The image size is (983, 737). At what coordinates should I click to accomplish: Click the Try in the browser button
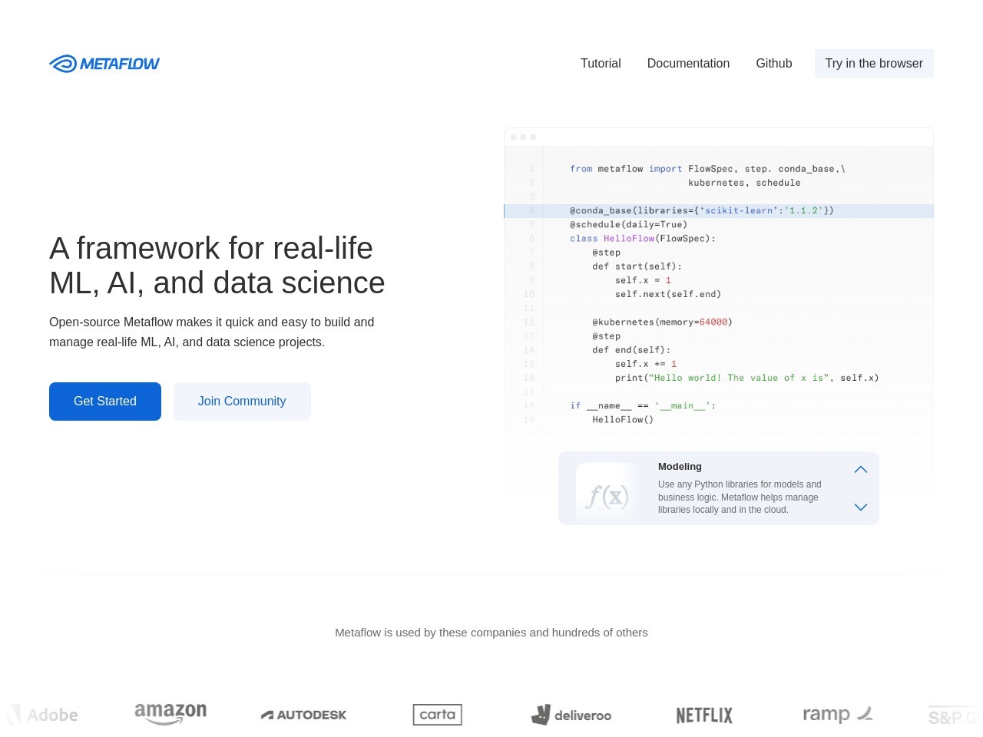(874, 64)
